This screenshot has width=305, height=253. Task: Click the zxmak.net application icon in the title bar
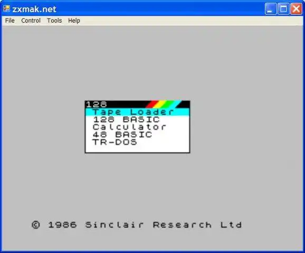(x=6, y=9)
